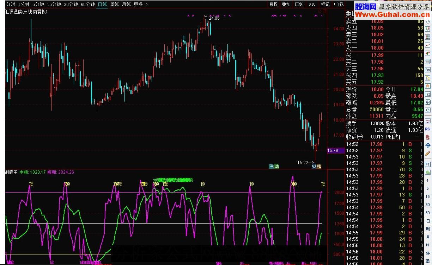Click the 现价 18.00 value
The height and width of the screenshot is (265, 432).
(x=377, y=90)
